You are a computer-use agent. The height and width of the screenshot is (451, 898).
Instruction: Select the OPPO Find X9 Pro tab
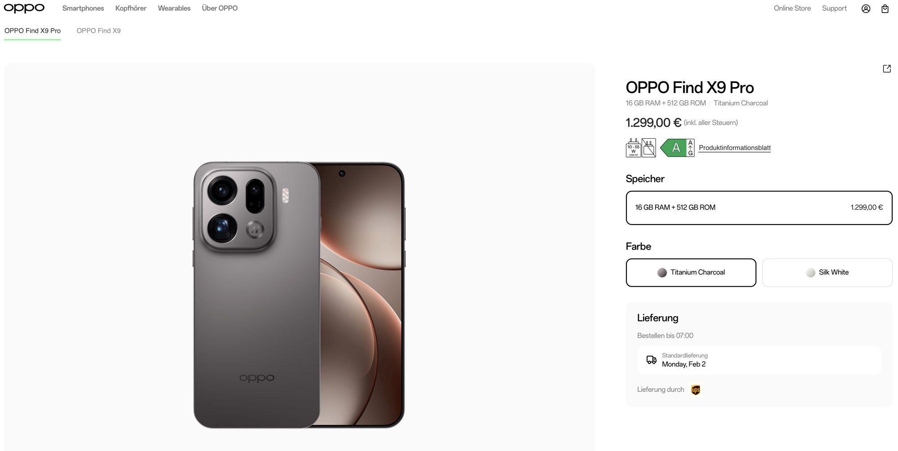point(32,31)
